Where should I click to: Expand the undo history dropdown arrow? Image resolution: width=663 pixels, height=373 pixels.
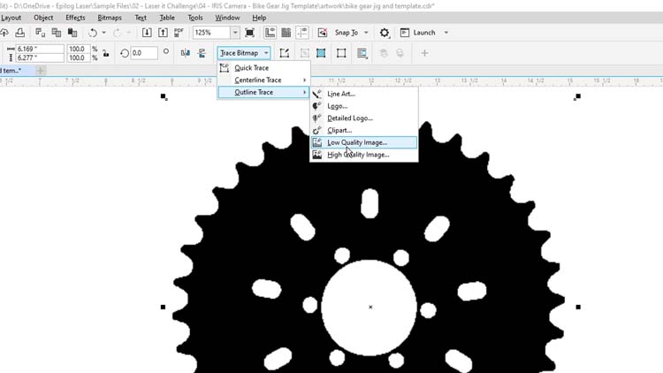[x=103, y=33]
